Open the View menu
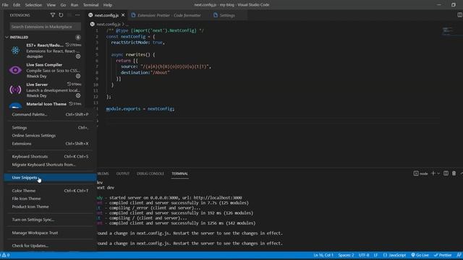This screenshot has width=463, height=260. [51, 5]
